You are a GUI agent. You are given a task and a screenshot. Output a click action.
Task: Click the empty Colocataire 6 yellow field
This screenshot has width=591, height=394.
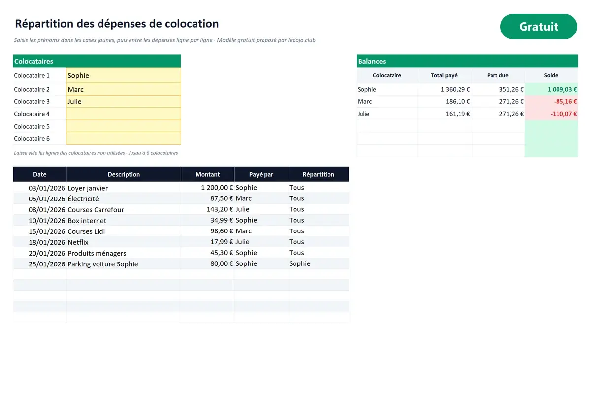pyautogui.click(x=124, y=138)
